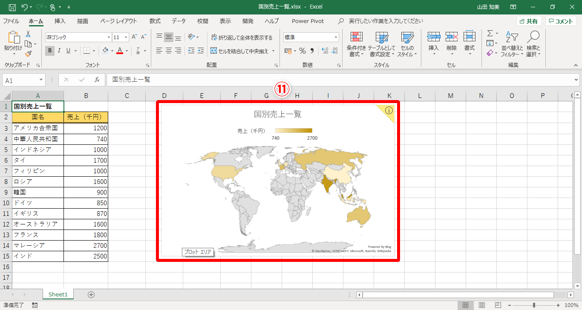Open Customize Quick Access Toolbar dropdown

pyautogui.click(x=69, y=7)
